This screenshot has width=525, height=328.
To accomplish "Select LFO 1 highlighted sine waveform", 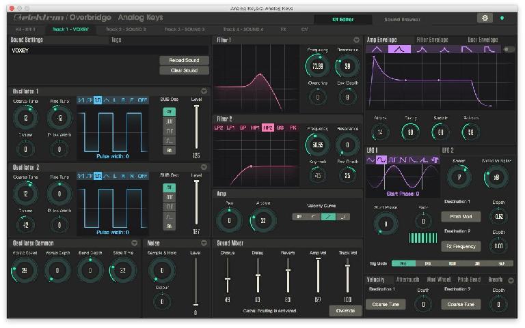I will point(381,160).
